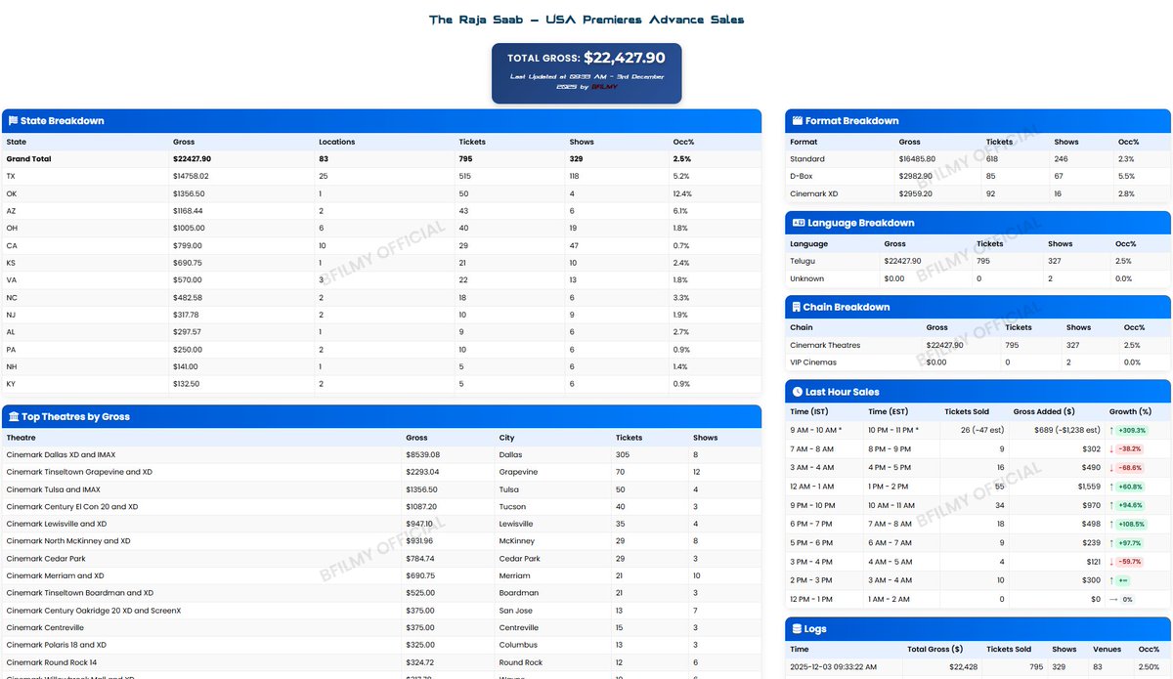The image size is (1173, 679).
Task: Select the KS state row label
Action: 12,264
